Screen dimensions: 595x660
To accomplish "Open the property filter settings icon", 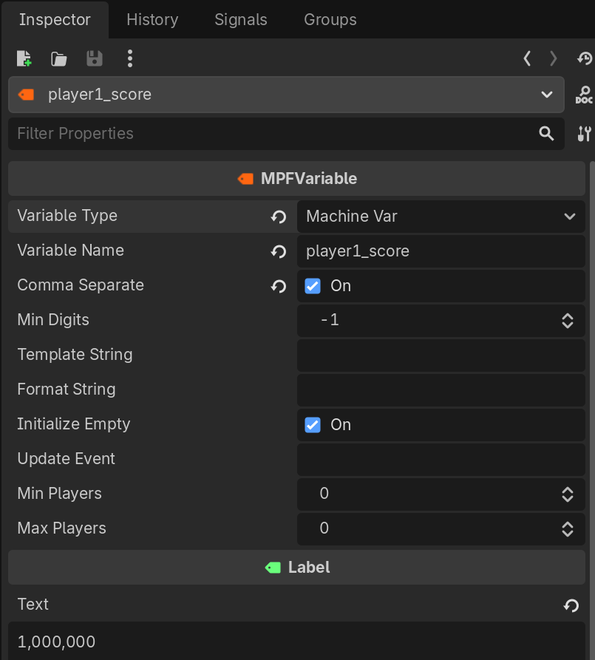I will coord(584,134).
